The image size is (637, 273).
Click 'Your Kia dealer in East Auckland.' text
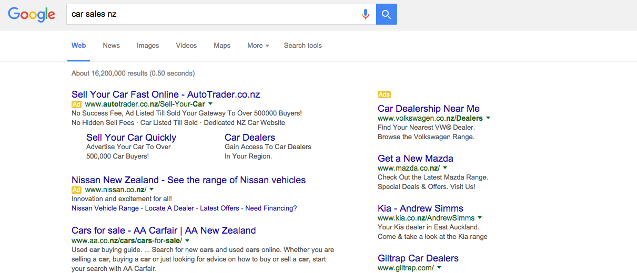(x=429, y=227)
